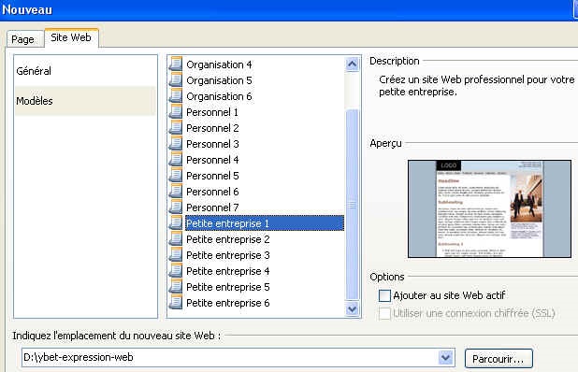Select Petite entreprise 2 template name
Screen dimensions: 578x372
228,239
